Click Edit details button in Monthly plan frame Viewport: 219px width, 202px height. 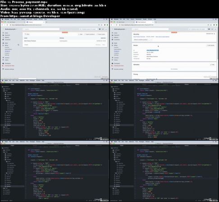click(x=210, y=45)
